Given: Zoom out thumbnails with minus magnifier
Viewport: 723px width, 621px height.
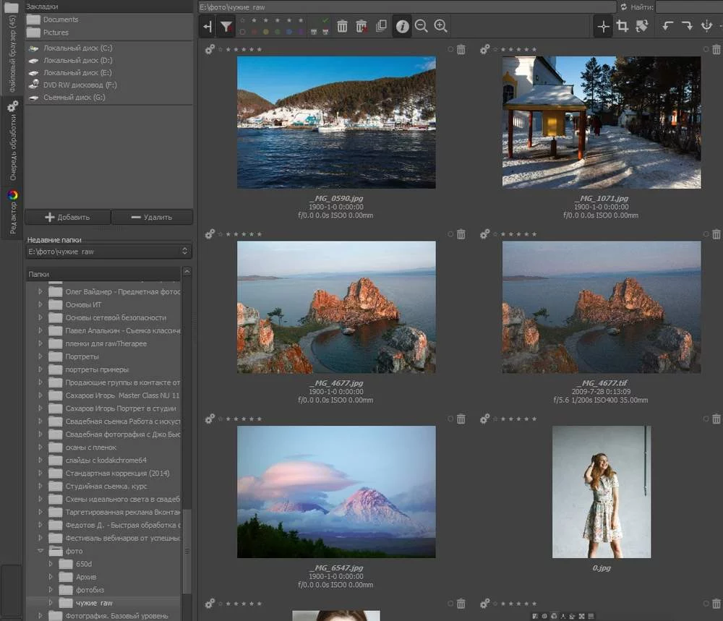Looking at the screenshot, I should 421,27.
